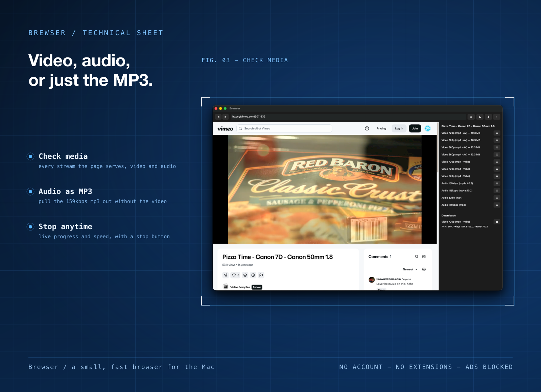Open the BrowardStars.com commenter profile

pyautogui.click(x=389, y=279)
